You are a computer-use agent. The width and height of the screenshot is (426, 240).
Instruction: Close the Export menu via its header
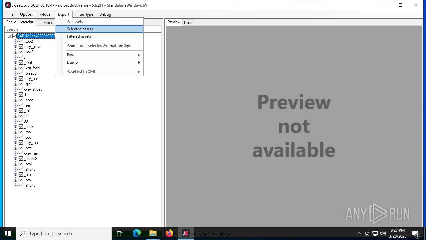coord(64,14)
